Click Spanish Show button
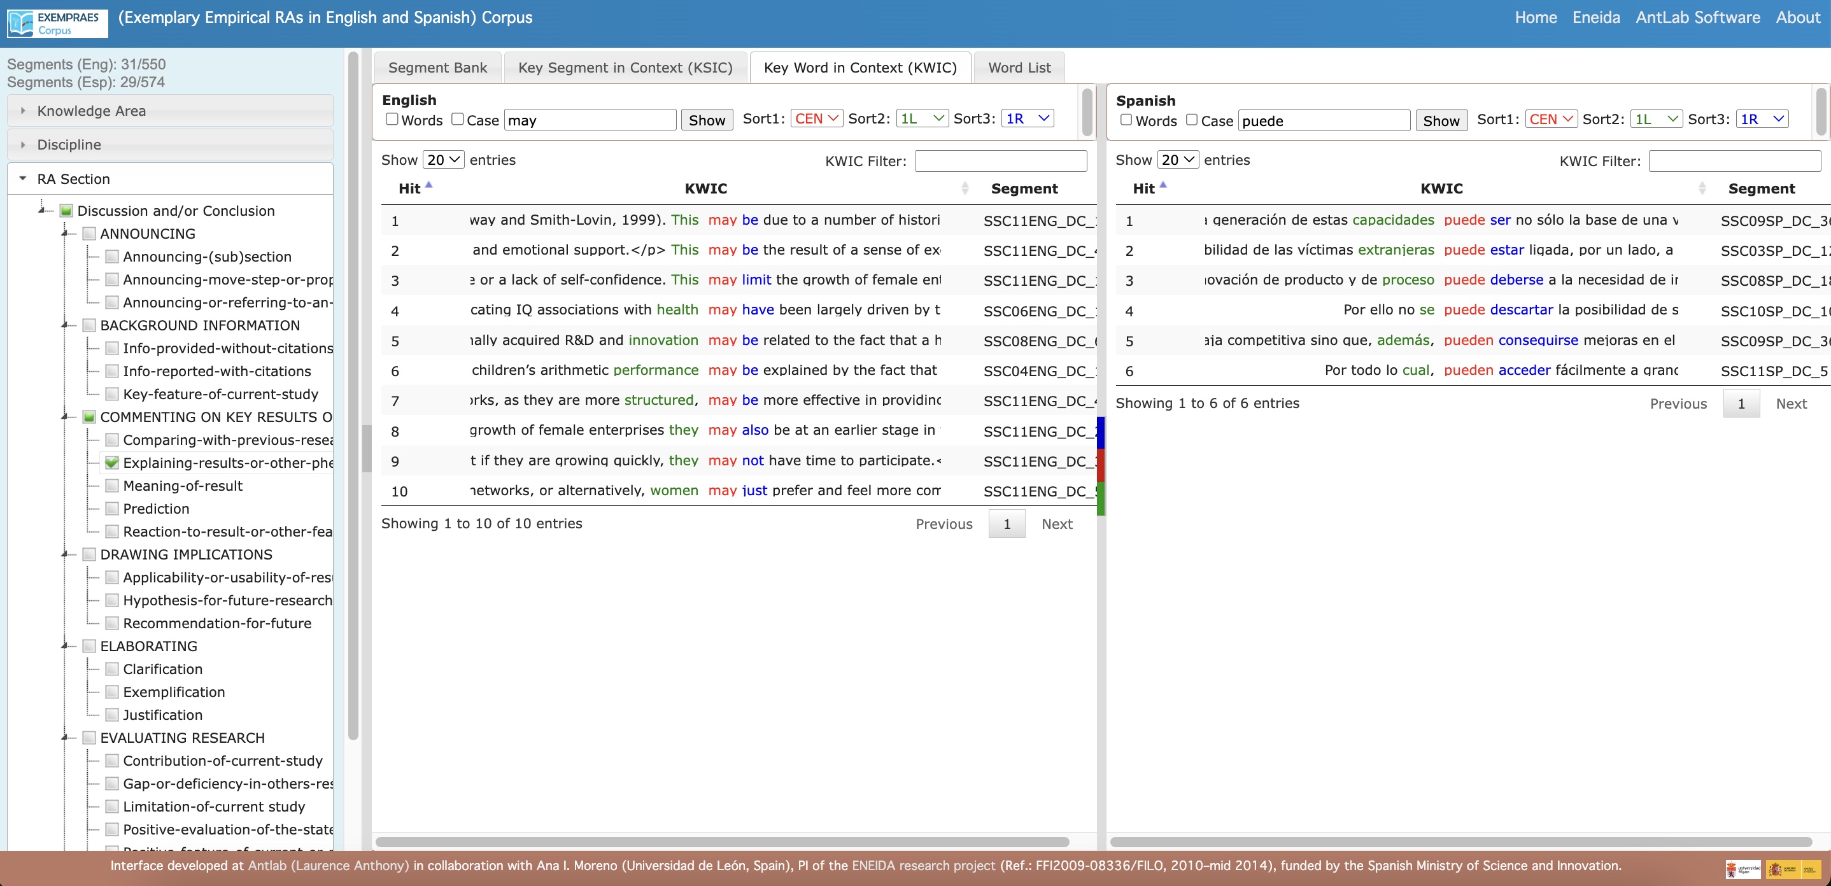Viewport: 1831px width, 886px height. [1441, 120]
